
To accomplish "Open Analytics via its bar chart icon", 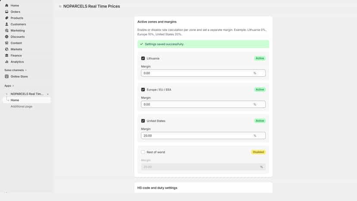I will click(6, 62).
